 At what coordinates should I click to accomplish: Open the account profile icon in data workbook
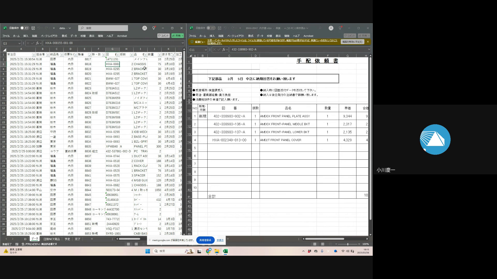click(x=145, y=28)
